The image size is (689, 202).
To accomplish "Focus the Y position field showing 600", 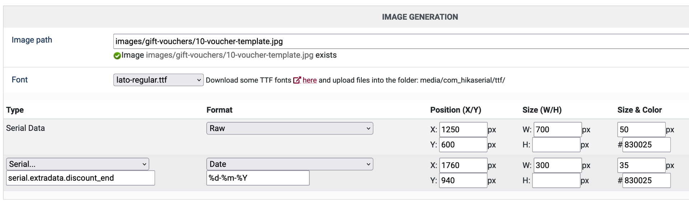I will point(463,145).
